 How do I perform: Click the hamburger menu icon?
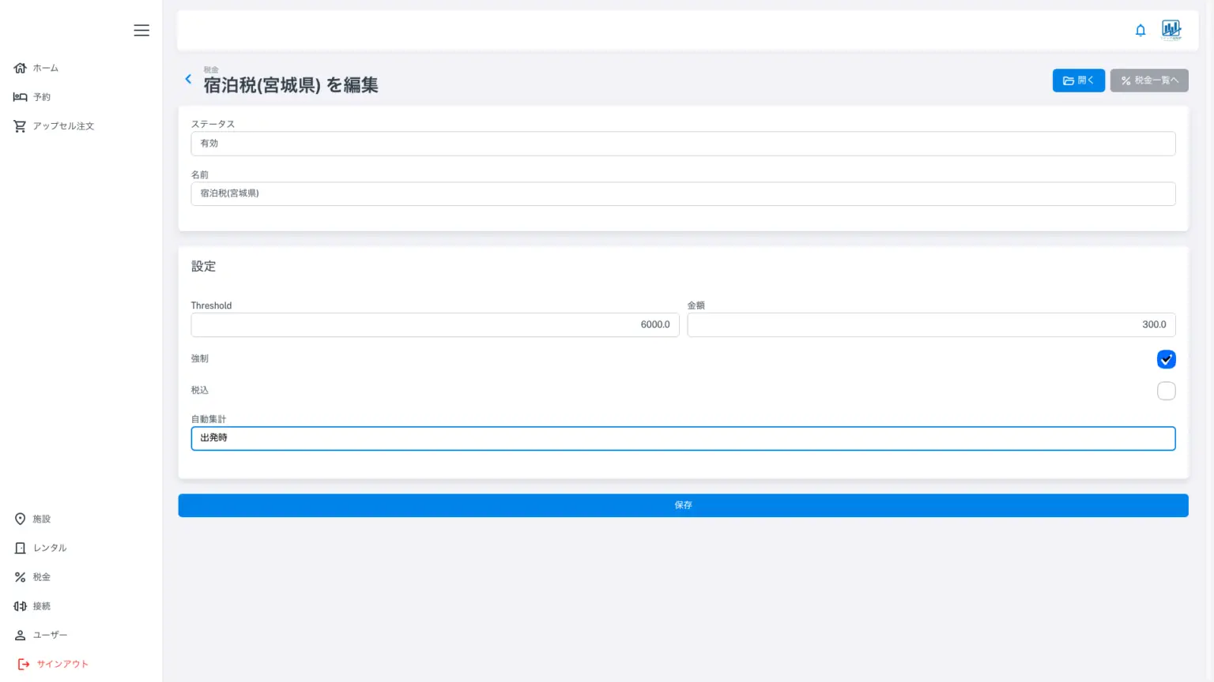click(141, 30)
